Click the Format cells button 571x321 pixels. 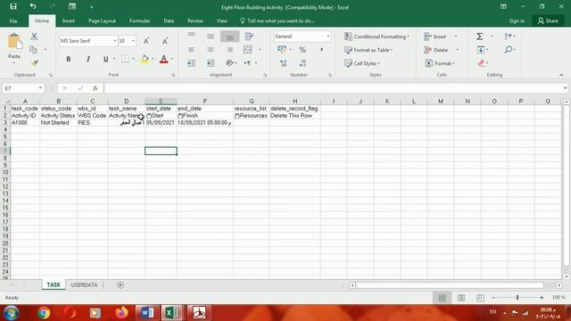tap(440, 63)
